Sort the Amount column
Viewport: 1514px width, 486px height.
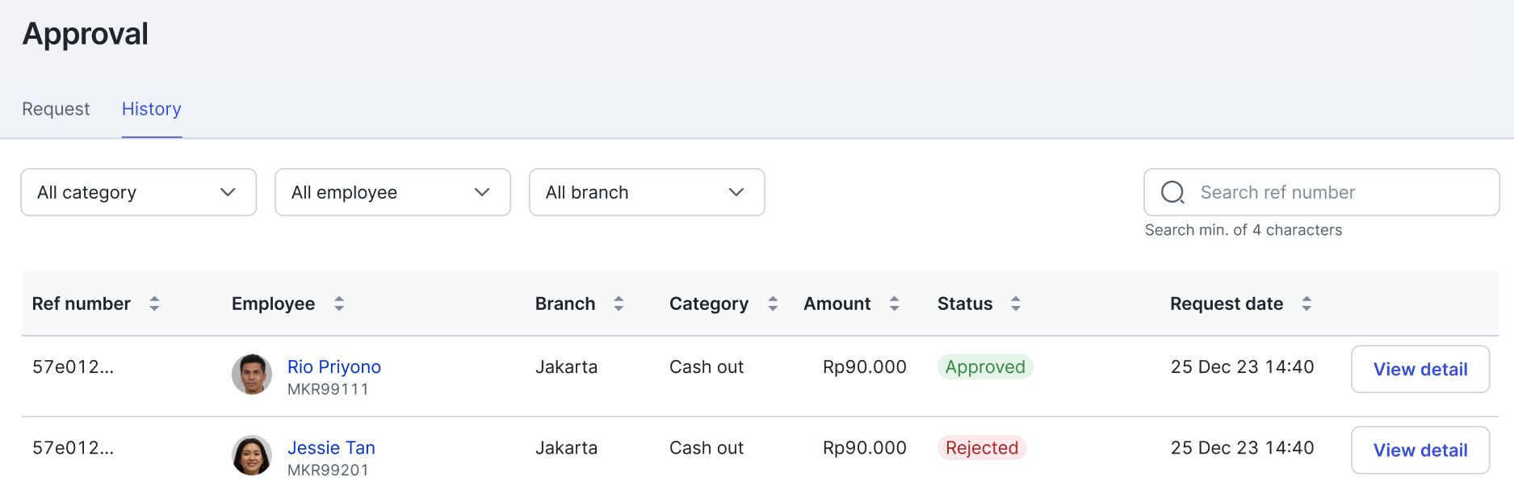(895, 304)
